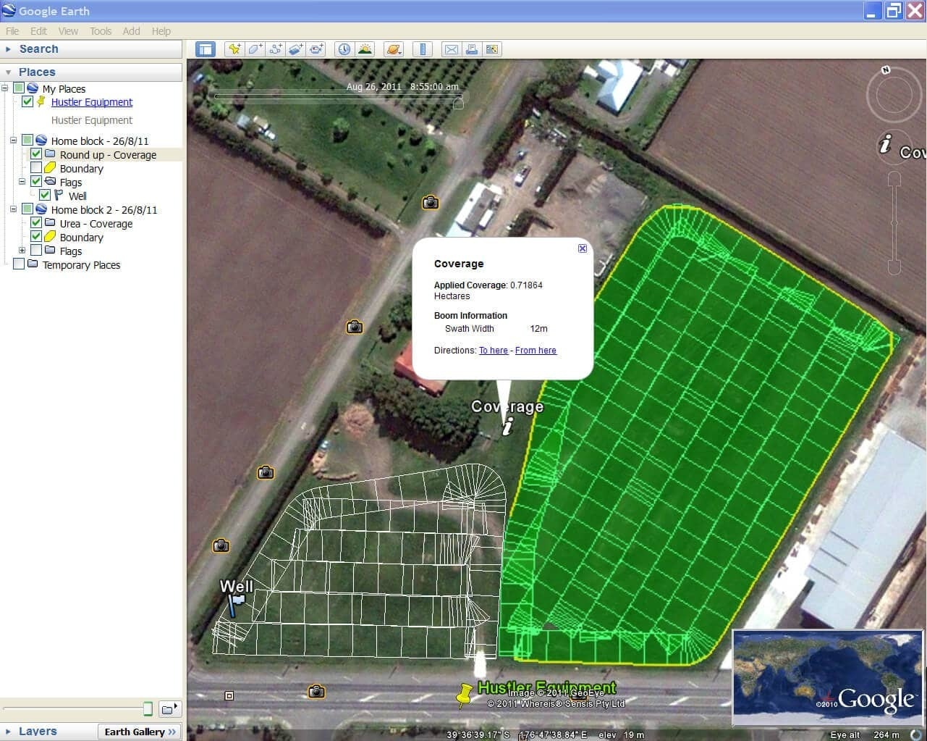927x741 pixels.
Task: Uncheck the Hustler Equipment placemark checkbox
Action: [27, 101]
